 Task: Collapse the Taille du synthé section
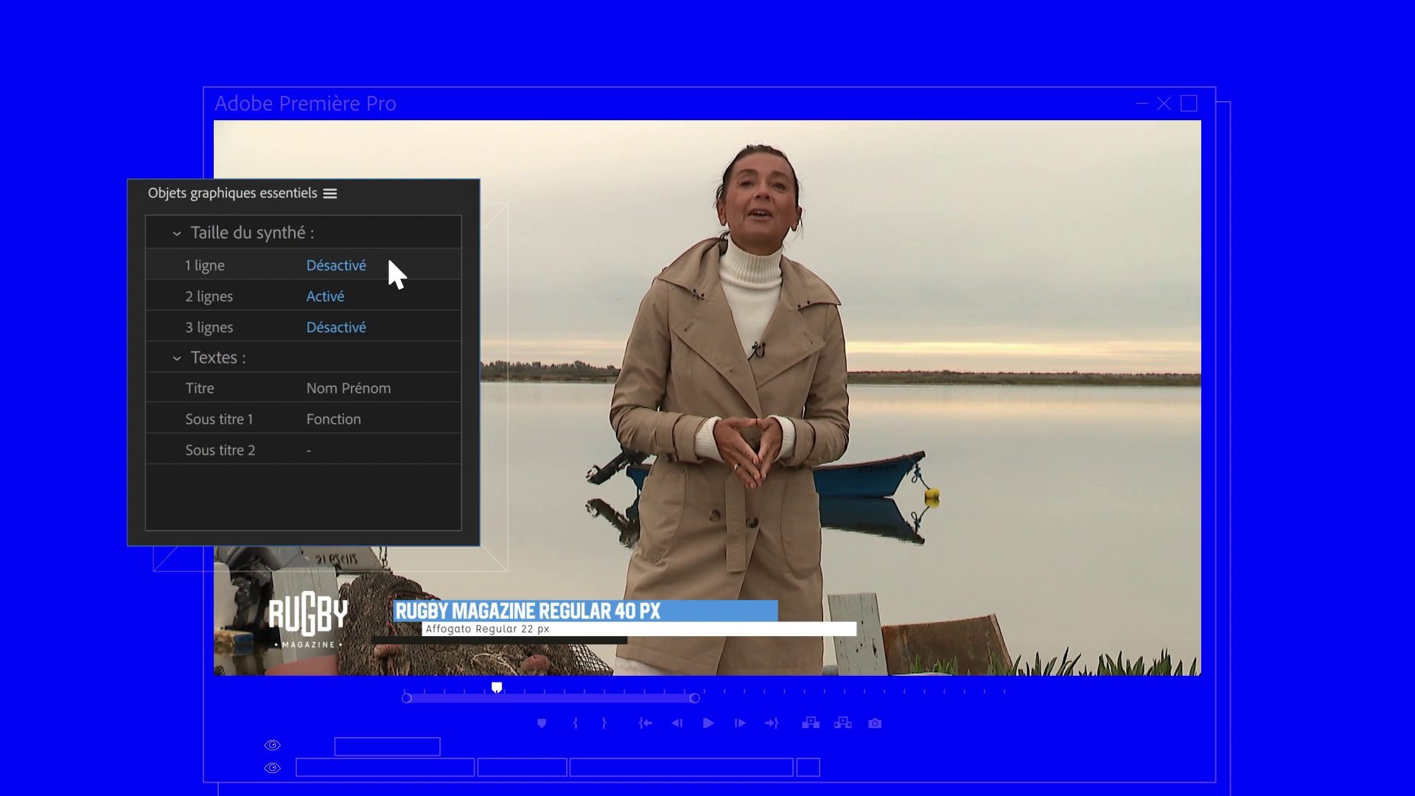click(177, 234)
